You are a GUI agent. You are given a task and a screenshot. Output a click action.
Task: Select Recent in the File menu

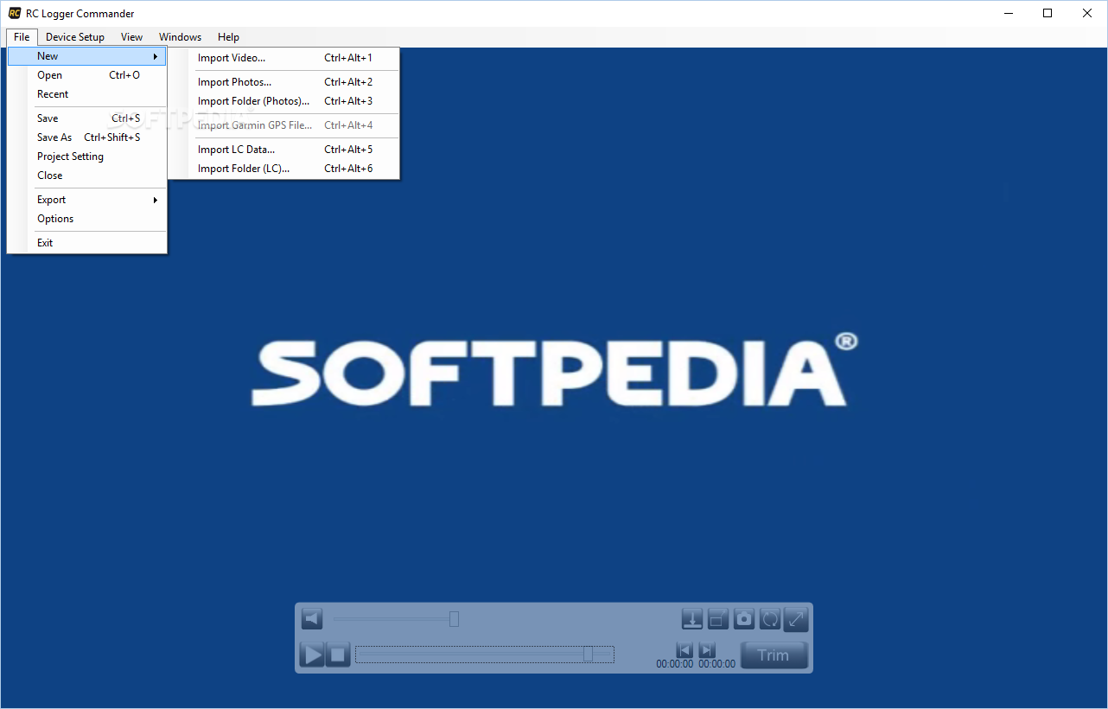[87, 94]
